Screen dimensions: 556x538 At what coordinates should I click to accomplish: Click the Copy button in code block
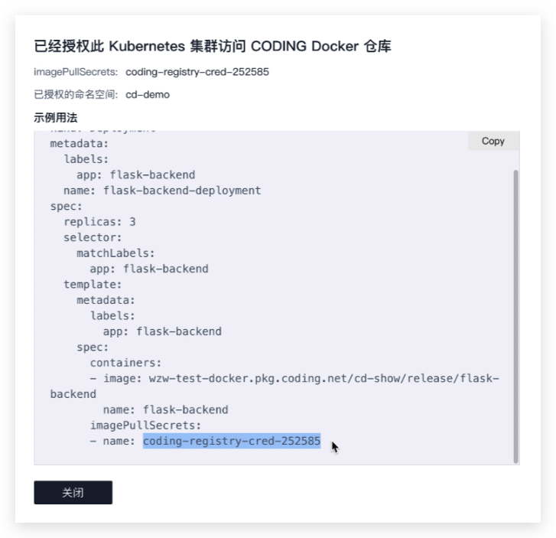point(493,142)
